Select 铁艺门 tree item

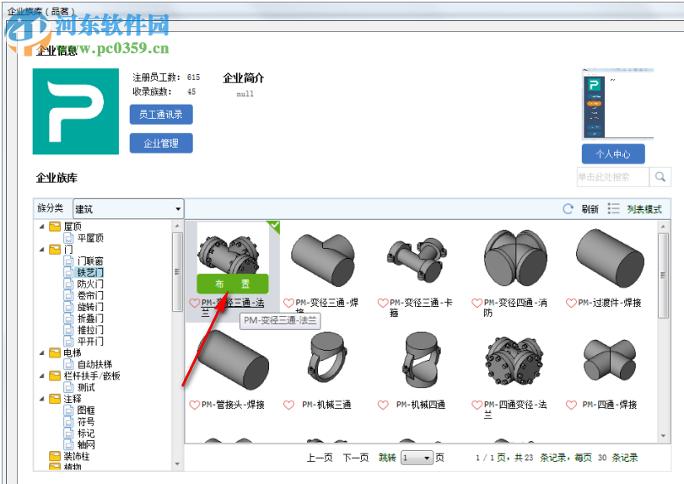tap(90, 272)
